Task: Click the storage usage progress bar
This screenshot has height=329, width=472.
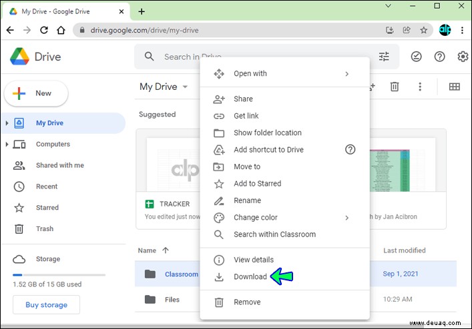Action: pyautogui.click(x=59, y=274)
